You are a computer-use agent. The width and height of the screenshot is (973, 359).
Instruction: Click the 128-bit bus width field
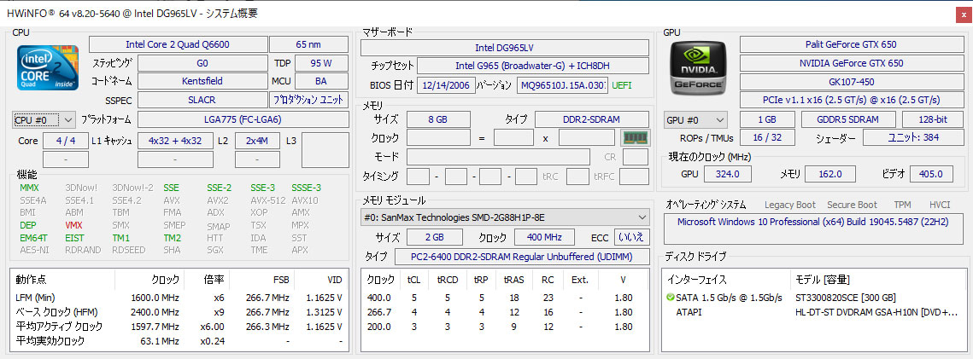[932, 120]
